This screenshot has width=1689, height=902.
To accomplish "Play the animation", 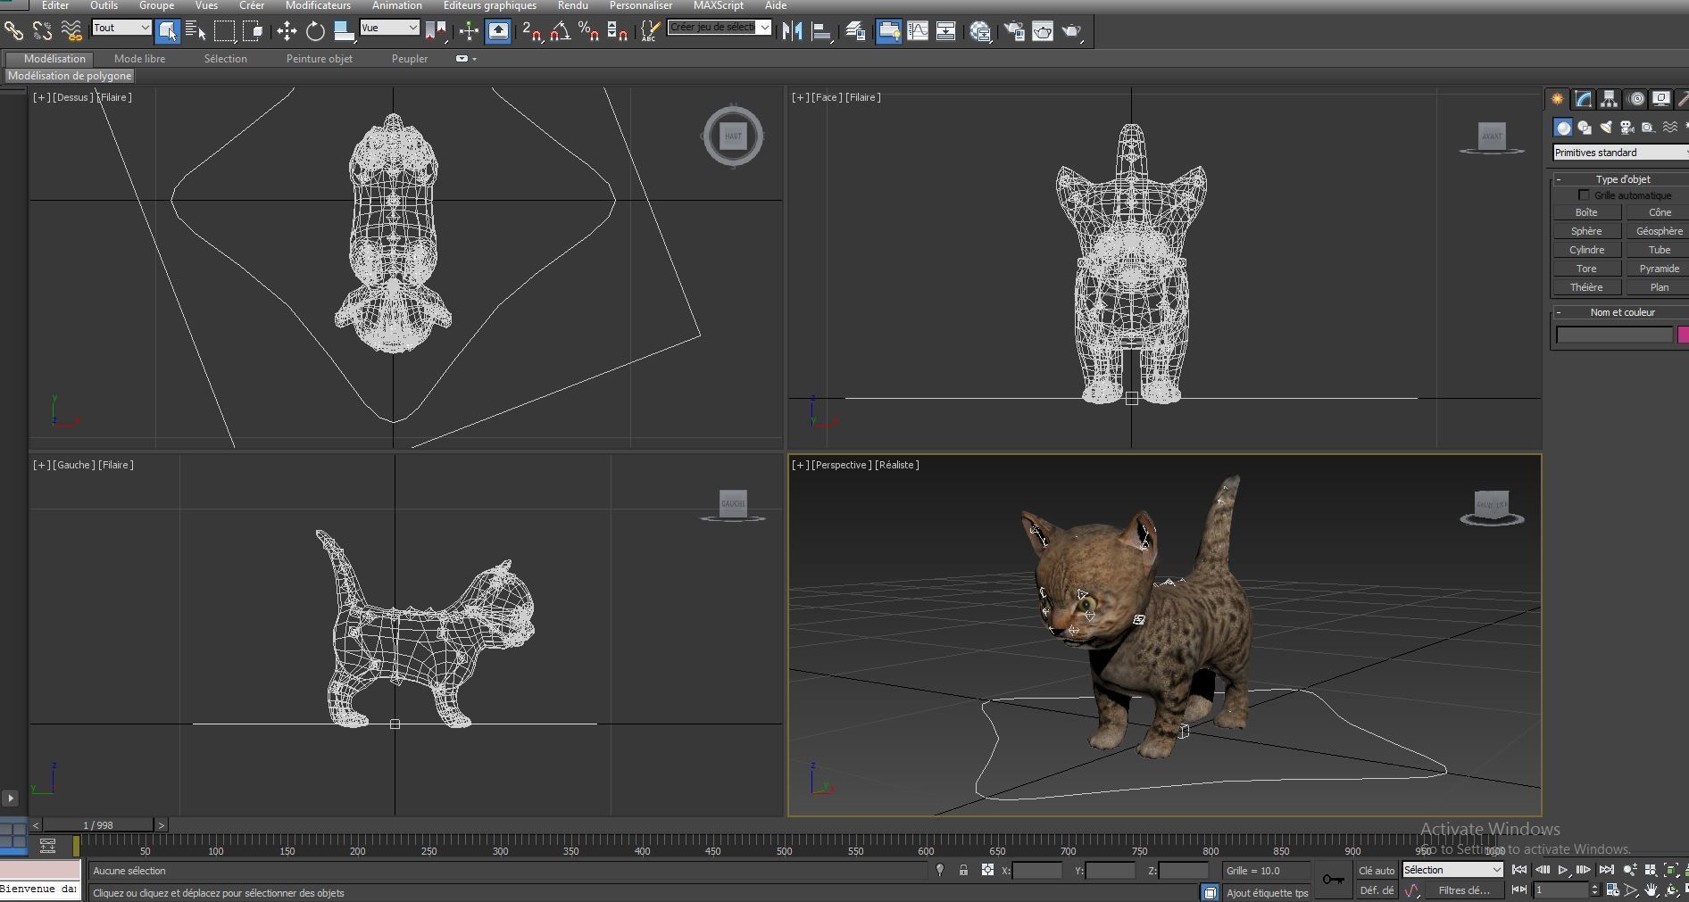I will 1562,870.
